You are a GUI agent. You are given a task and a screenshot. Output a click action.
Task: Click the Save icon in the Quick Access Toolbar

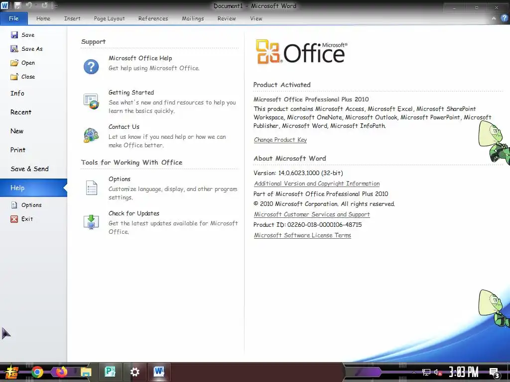point(17,5)
